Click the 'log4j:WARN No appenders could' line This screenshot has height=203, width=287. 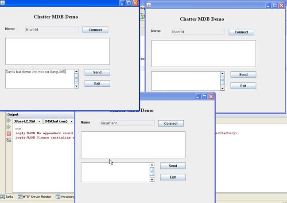pyautogui.click(x=44, y=133)
